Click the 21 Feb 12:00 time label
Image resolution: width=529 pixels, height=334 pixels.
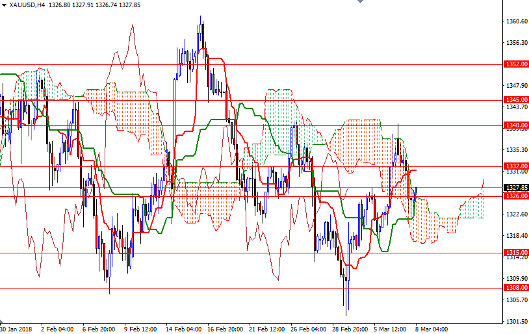pyautogui.click(x=267, y=329)
